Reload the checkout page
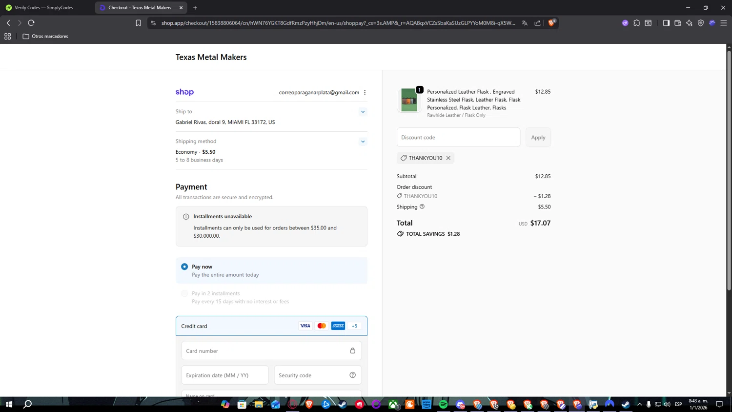 click(31, 23)
